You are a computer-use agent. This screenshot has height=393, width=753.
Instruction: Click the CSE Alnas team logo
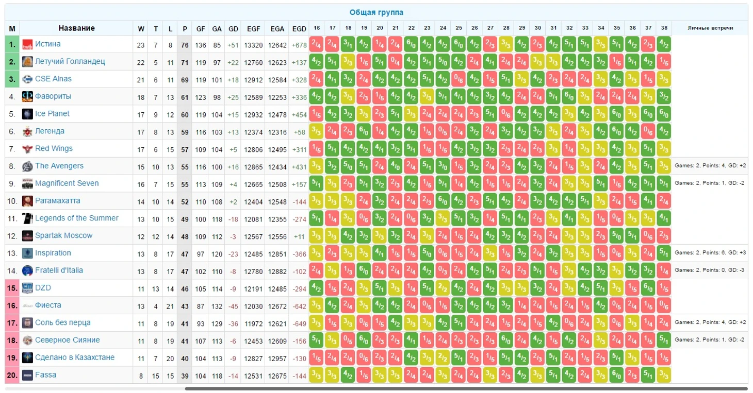coord(27,79)
